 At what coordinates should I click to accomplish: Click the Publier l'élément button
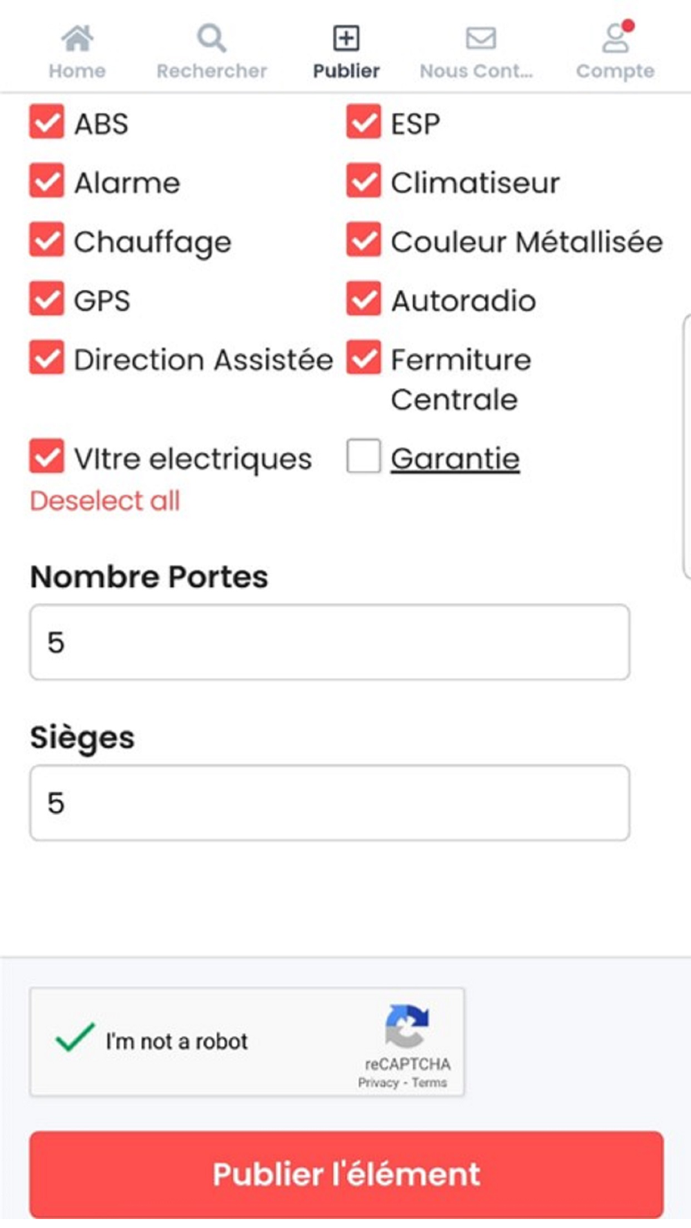(x=346, y=1174)
